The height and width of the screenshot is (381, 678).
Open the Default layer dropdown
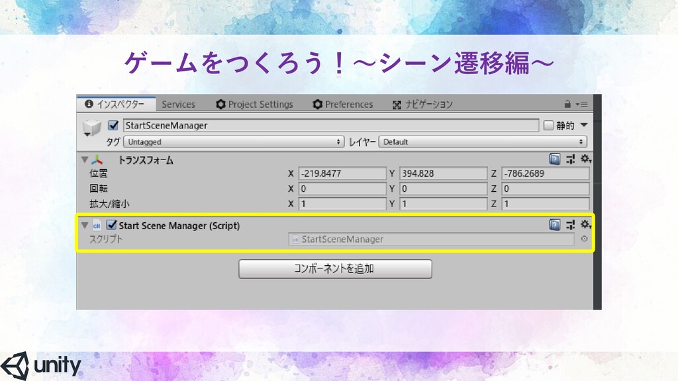click(483, 142)
